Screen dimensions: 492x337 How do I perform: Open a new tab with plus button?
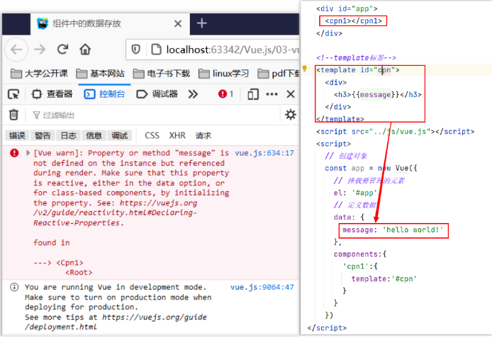tap(202, 23)
